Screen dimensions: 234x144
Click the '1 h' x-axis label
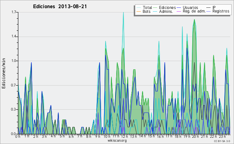click(27, 136)
